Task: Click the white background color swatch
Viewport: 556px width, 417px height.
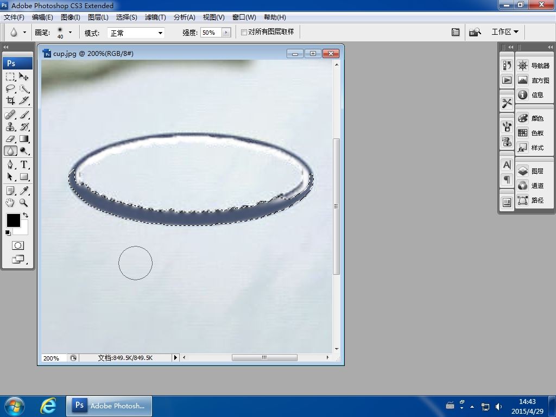Action: tap(24, 230)
